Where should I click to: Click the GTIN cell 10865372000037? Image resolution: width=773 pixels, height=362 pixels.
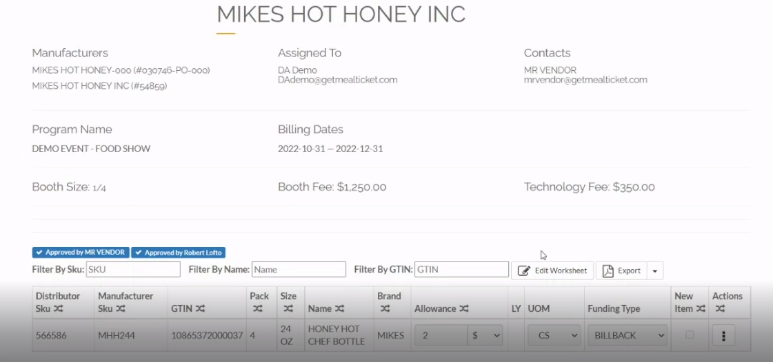tap(207, 335)
